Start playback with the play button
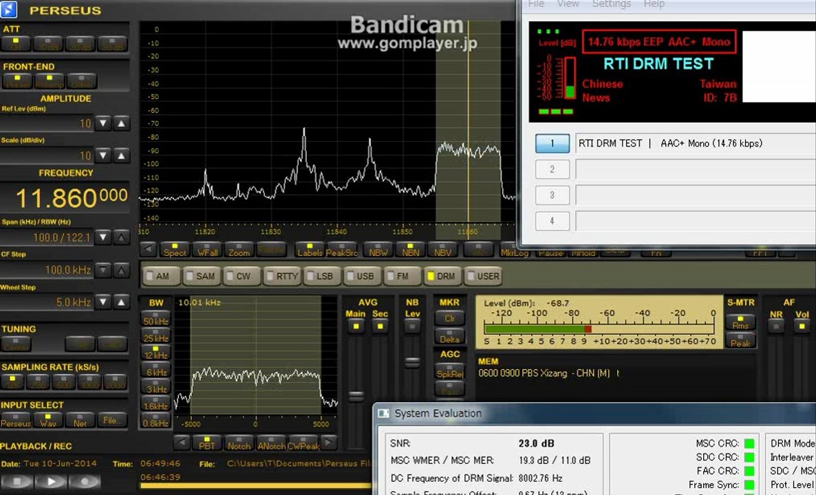Screen dimensions: 816x495 (x=52, y=481)
